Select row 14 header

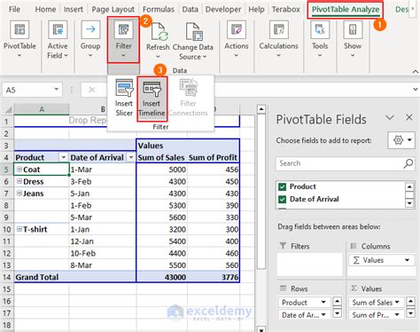(6, 277)
